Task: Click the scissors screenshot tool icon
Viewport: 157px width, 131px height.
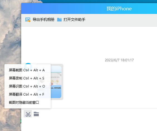Action: [x=28, y=114]
